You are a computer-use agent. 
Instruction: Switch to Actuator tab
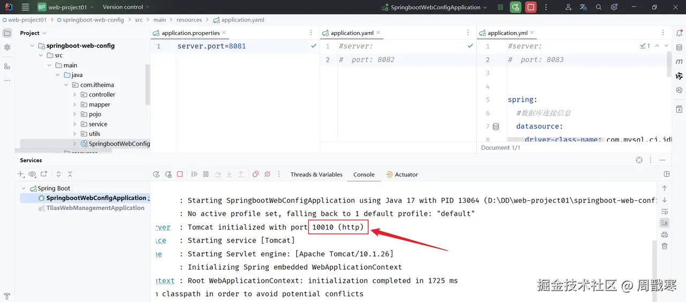click(402, 175)
